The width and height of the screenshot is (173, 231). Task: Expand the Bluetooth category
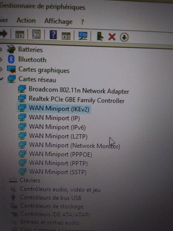coord(1,59)
